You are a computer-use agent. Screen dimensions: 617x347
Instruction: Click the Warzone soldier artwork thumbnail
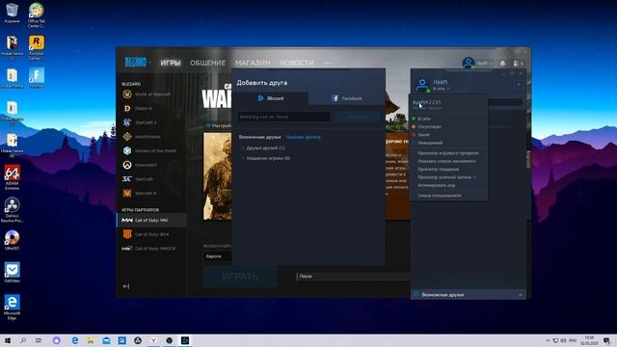[217, 175]
